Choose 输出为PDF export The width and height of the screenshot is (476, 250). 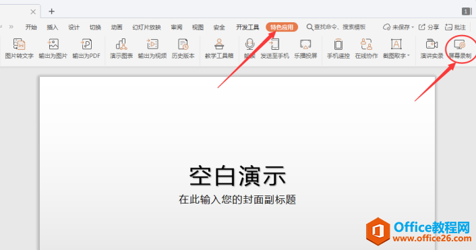click(86, 49)
